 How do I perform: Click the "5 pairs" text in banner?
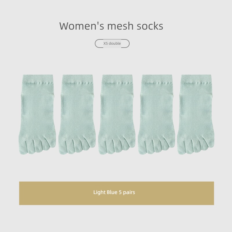[127, 192]
